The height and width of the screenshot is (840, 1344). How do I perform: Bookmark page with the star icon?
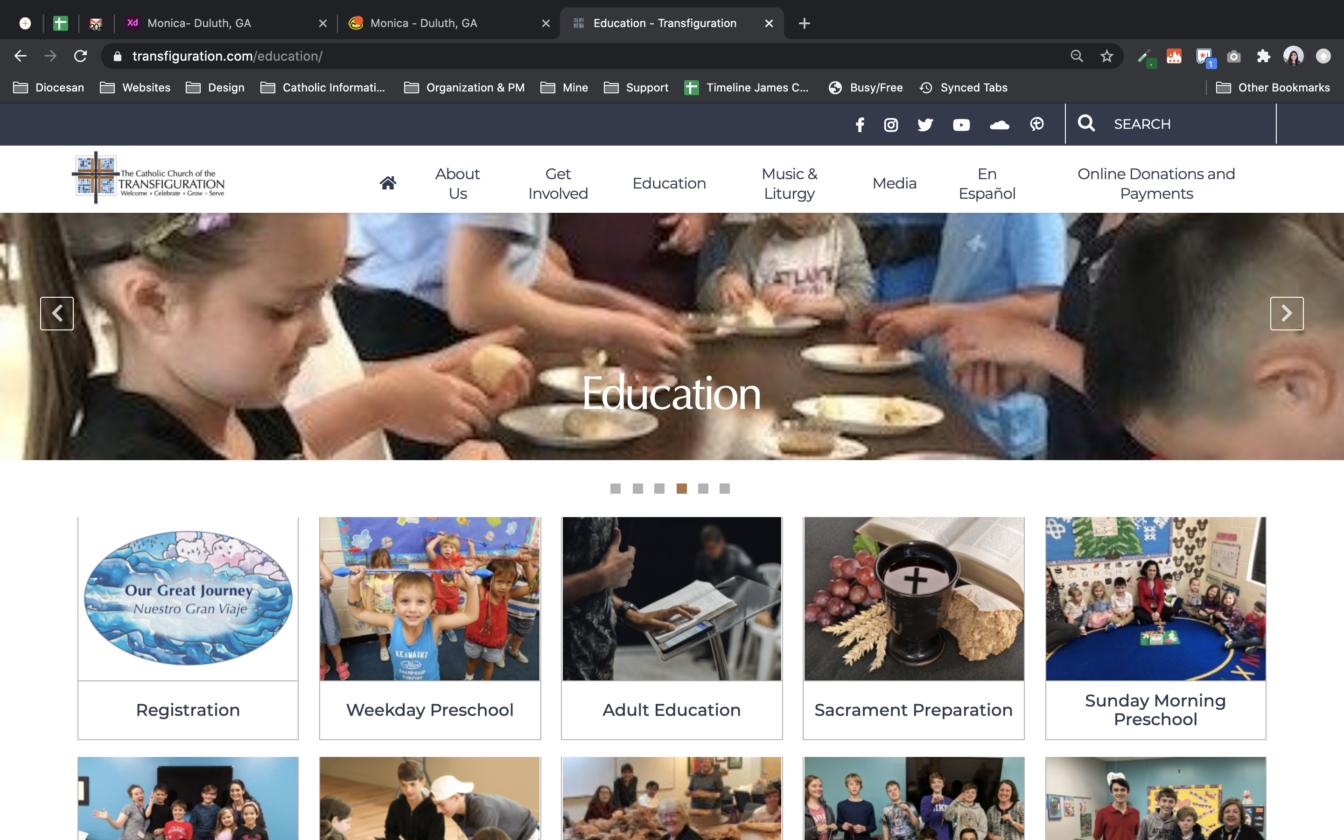(1106, 56)
